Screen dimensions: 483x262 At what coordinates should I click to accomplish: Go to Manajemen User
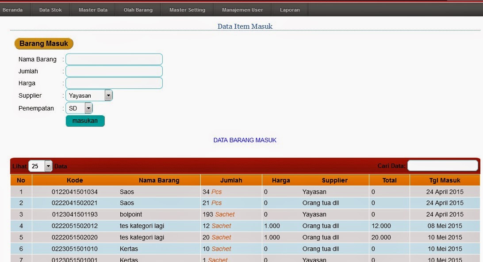(242, 9)
